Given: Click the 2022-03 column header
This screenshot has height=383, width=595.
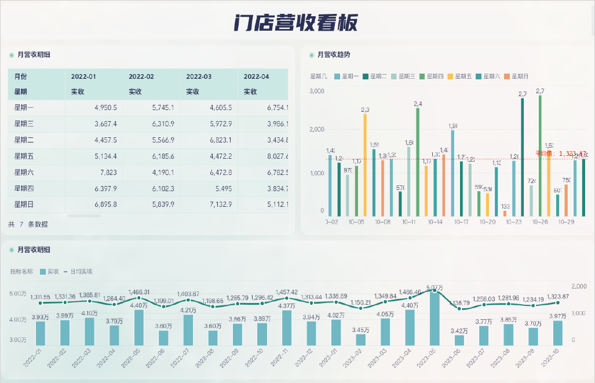Looking at the screenshot, I should click(x=199, y=76).
